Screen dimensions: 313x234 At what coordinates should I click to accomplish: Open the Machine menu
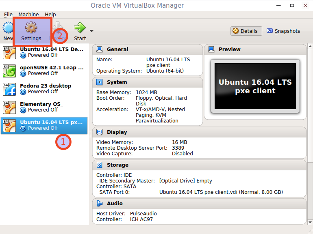pyautogui.click(x=28, y=15)
